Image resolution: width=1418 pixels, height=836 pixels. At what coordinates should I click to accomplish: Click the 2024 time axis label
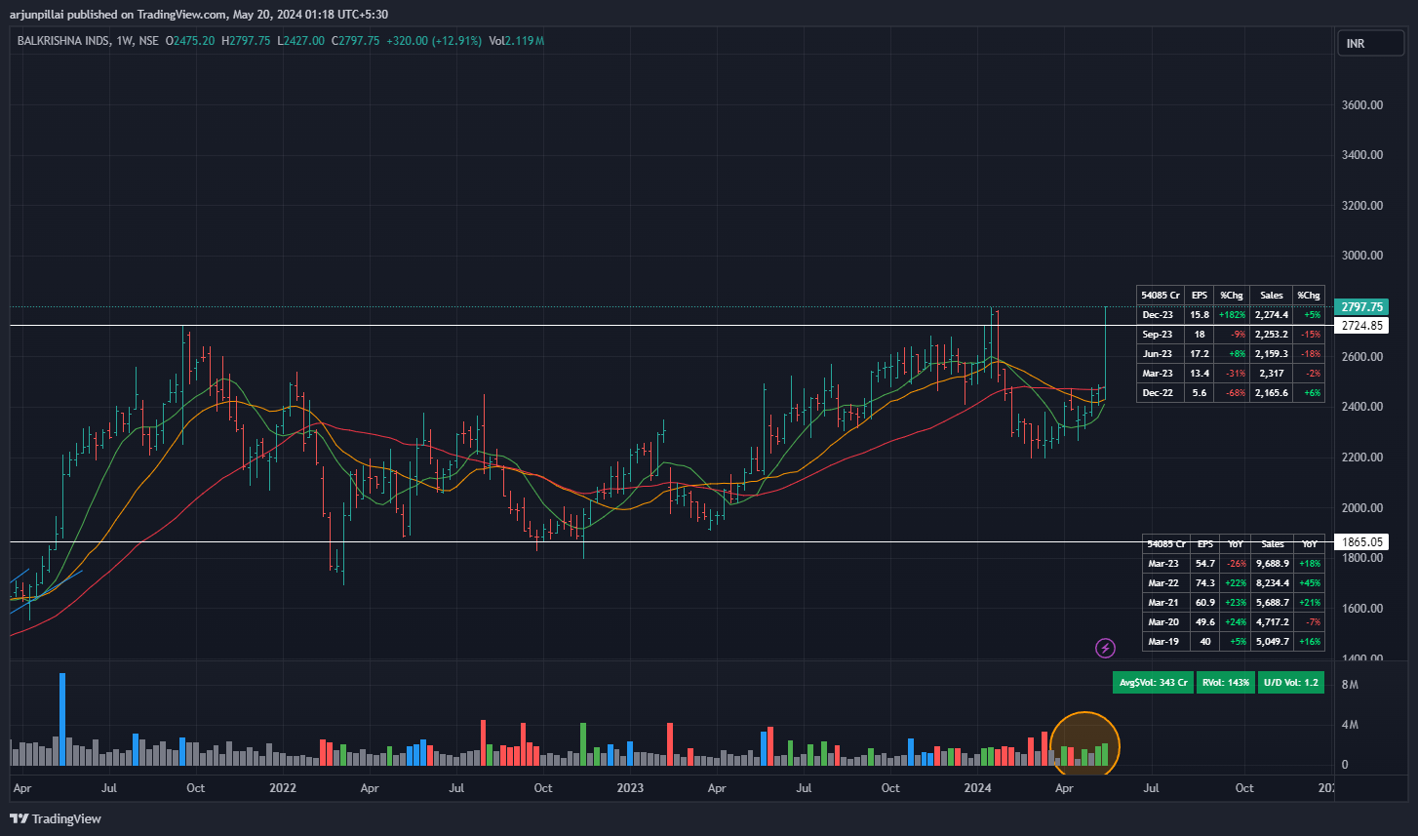[977, 787]
